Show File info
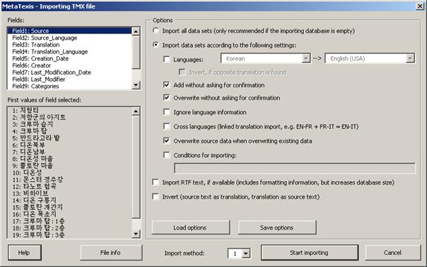Screen dimensions: 427x267 (111, 253)
